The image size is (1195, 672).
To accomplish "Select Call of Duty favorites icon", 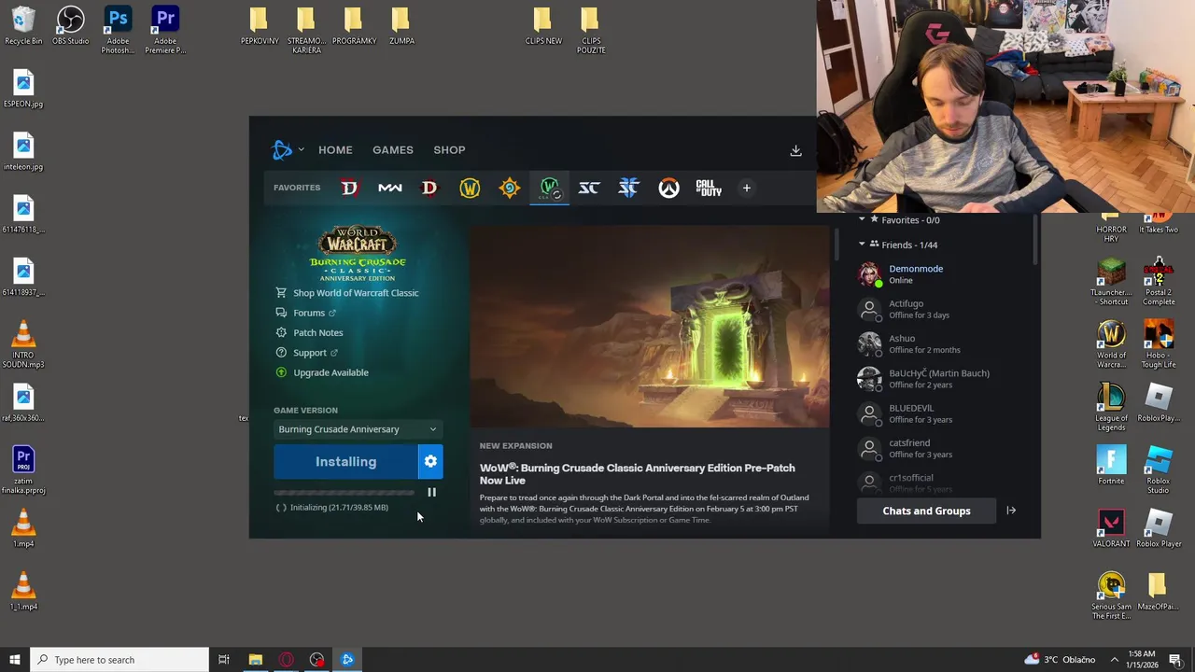I will (x=709, y=188).
